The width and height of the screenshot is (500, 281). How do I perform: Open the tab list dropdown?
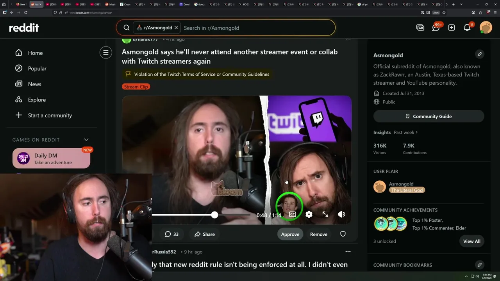[461, 4]
